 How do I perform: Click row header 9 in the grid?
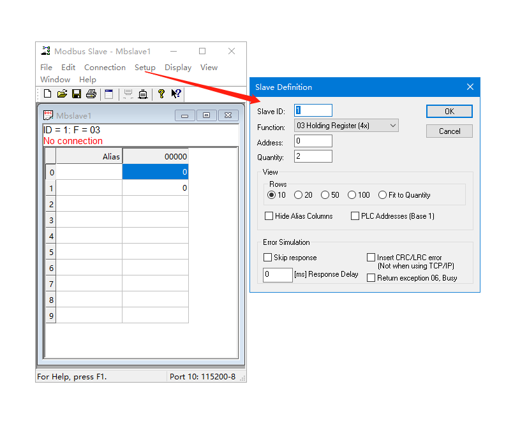click(x=51, y=316)
